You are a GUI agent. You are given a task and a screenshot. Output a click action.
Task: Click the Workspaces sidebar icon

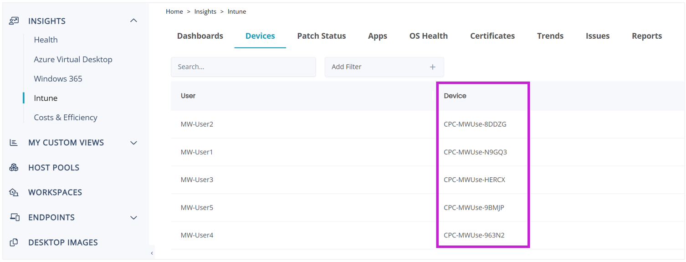tap(14, 192)
